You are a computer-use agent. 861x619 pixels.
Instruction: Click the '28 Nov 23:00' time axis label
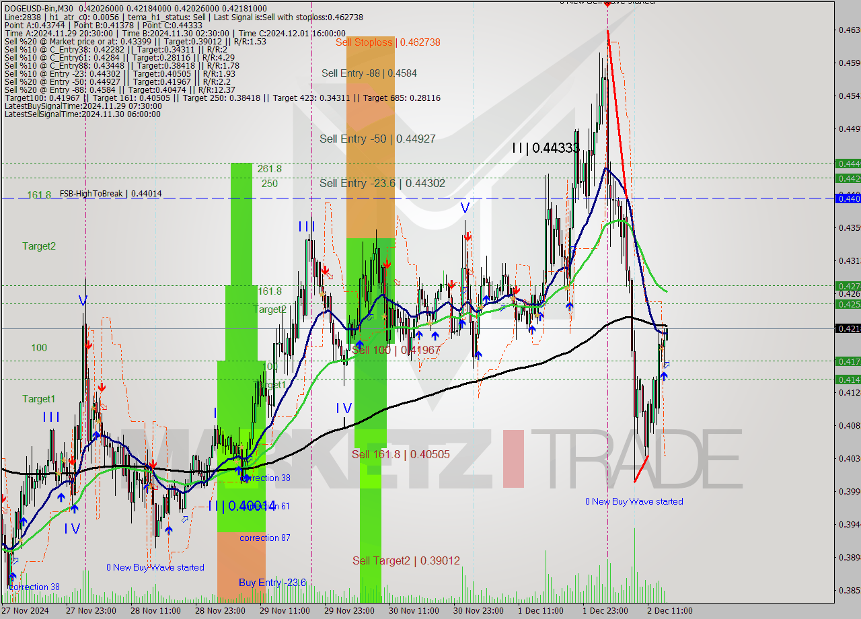point(219,611)
